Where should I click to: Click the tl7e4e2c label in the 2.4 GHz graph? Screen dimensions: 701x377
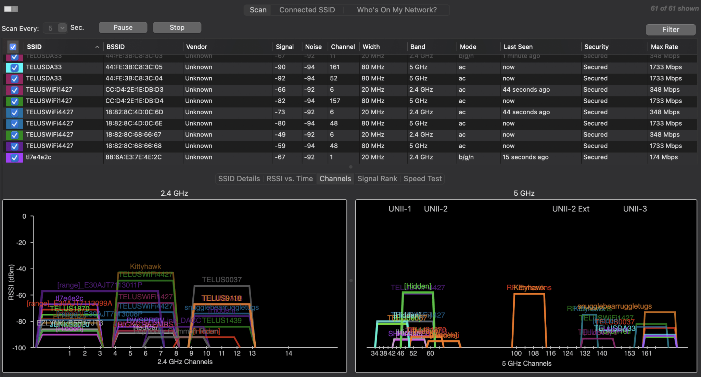pyautogui.click(x=69, y=298)
